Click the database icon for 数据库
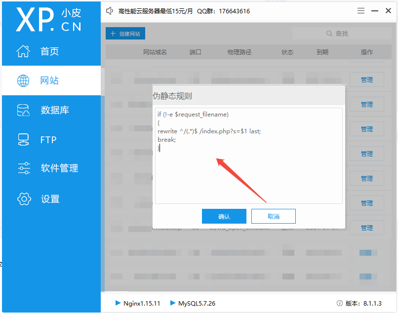The image size is (398, 313). click(x=23, y=110)
